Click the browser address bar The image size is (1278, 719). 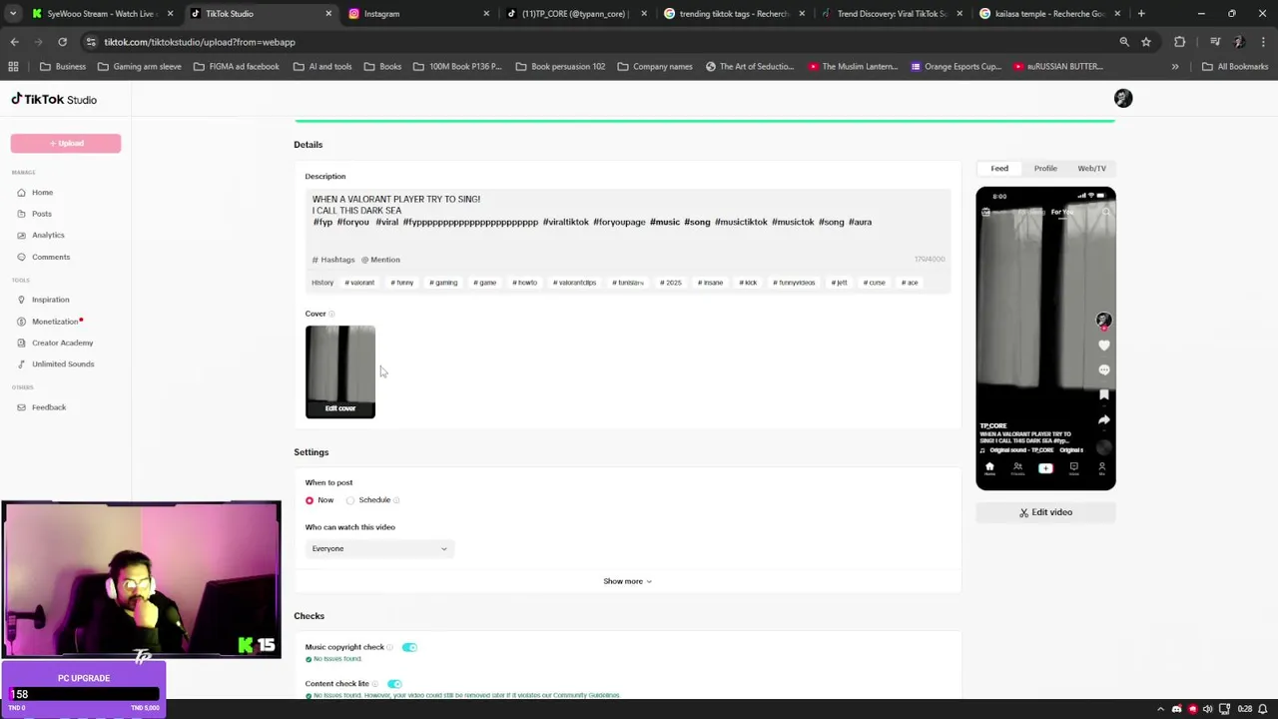pos(599,42)
